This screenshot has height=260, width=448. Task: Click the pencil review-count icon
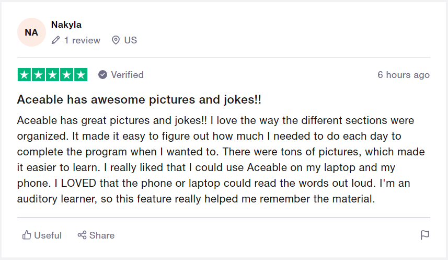pos(56,40)
